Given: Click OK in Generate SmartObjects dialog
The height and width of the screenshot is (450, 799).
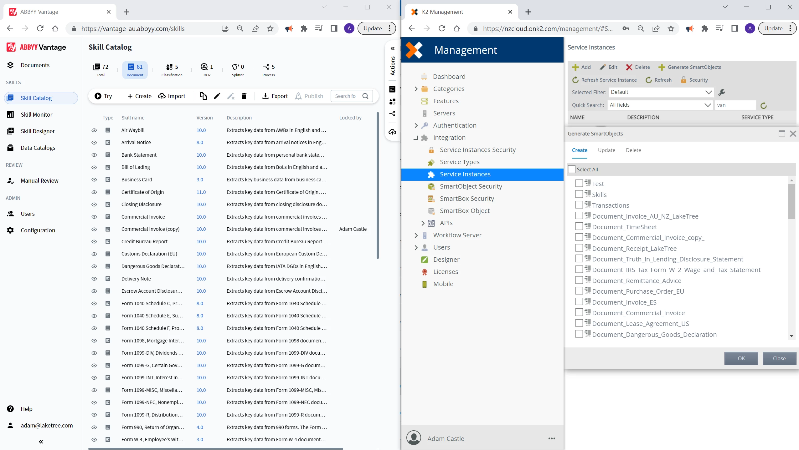Looking at the screenshot, I should tap(741, 358).
